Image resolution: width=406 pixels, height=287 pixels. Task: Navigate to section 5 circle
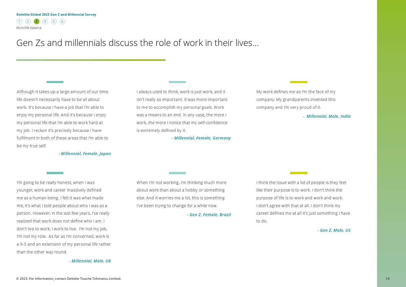click(54, 21)
